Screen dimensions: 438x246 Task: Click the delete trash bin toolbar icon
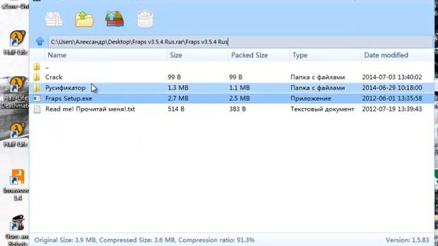tap(145, 19)
